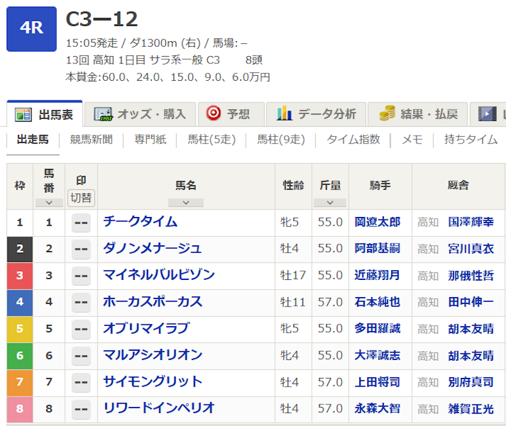Image resolution: width=506 pixels, height=426 pixels.
Task: Switch to the タイム指数 sub-tab
Action: (353, 139)
